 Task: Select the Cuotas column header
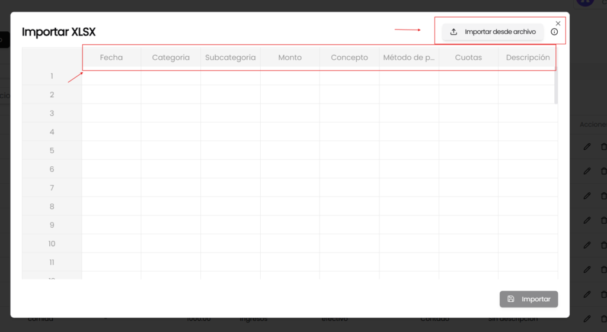[468, 57]
